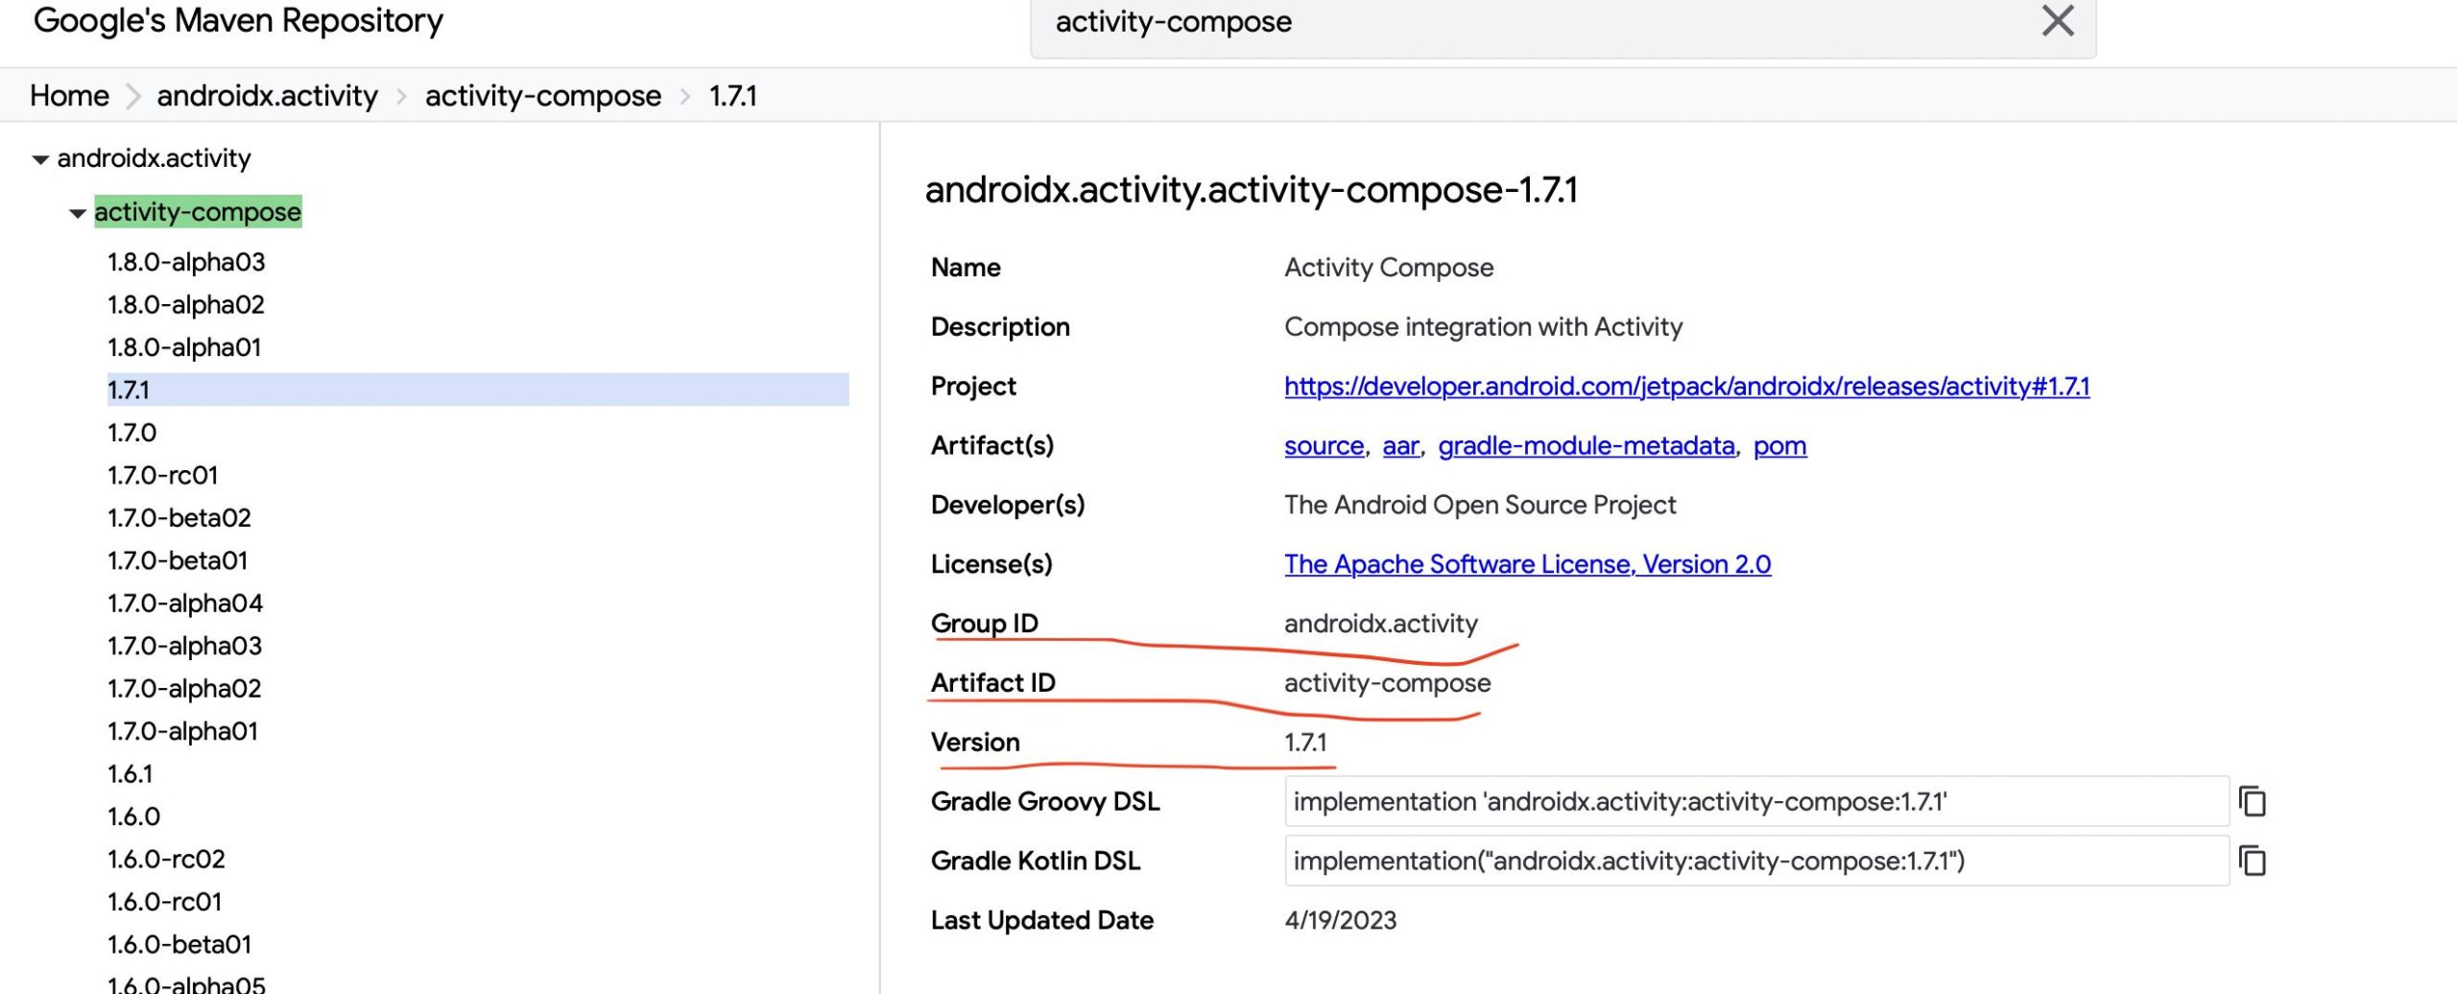This screenshot has width=2457, height=994.
Task: Select version 1.6.1 in the list
Action: 131,773
